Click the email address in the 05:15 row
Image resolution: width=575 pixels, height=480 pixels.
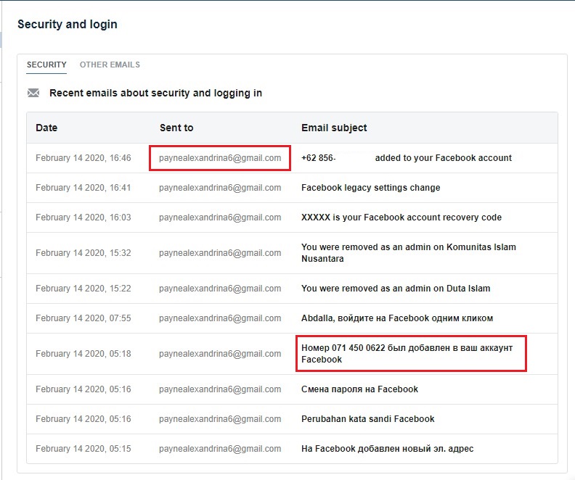pyautogui.click(x=220, y=449)
